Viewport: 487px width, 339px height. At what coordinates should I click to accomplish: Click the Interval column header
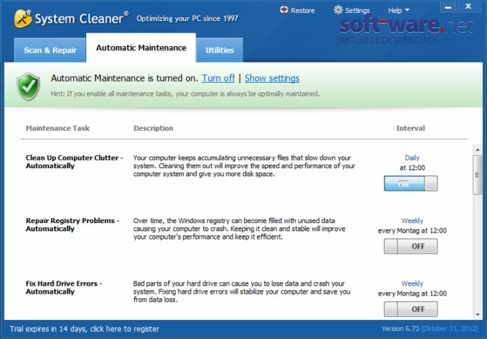coord(410,128)
